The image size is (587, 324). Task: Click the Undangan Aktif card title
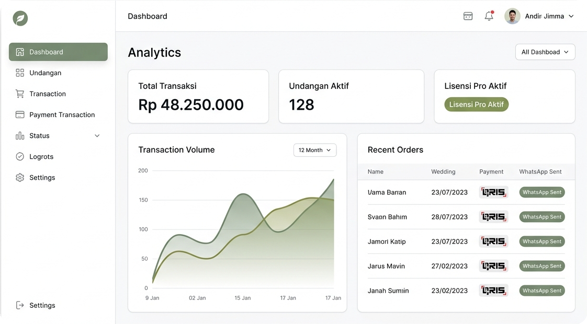point(319,86)
